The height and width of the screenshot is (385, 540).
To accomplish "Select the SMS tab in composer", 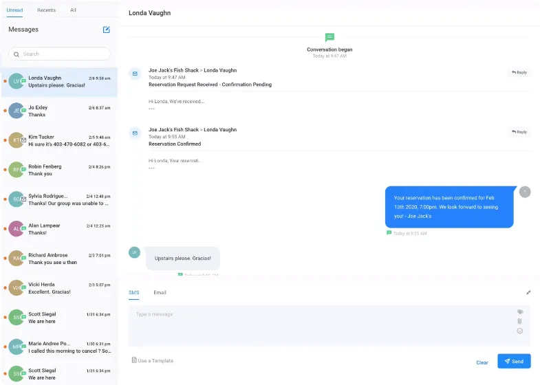I will (133, 292).
